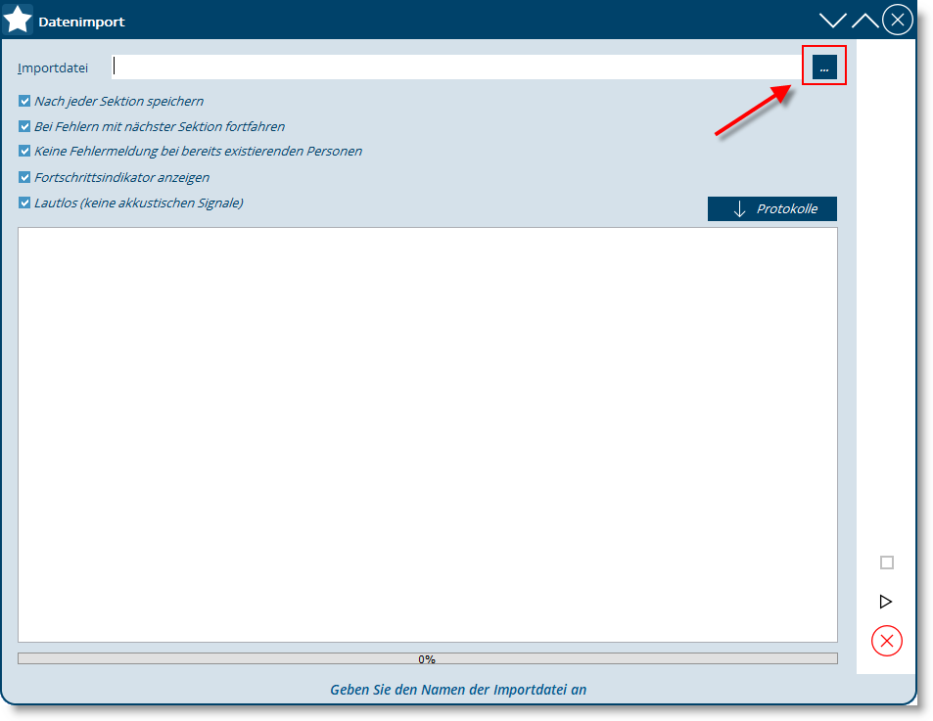Click the downward chevron in the title bar

pos(832,21)
